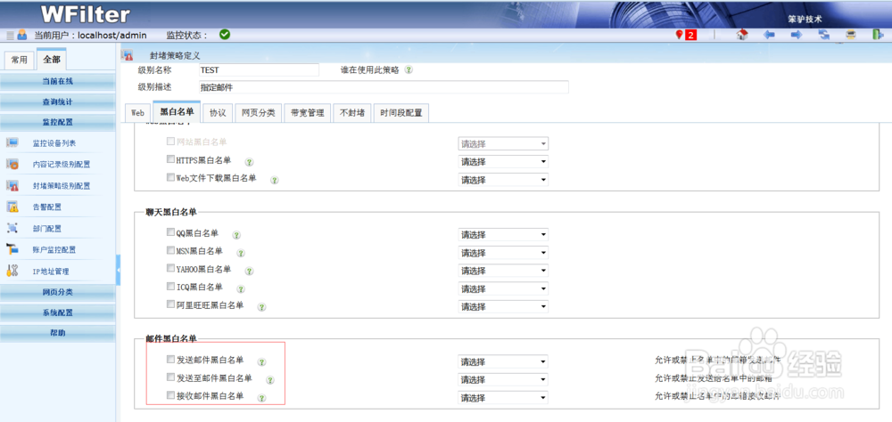Log out using the green exit door icon
892x422 pixels.
tap(877, 35)
